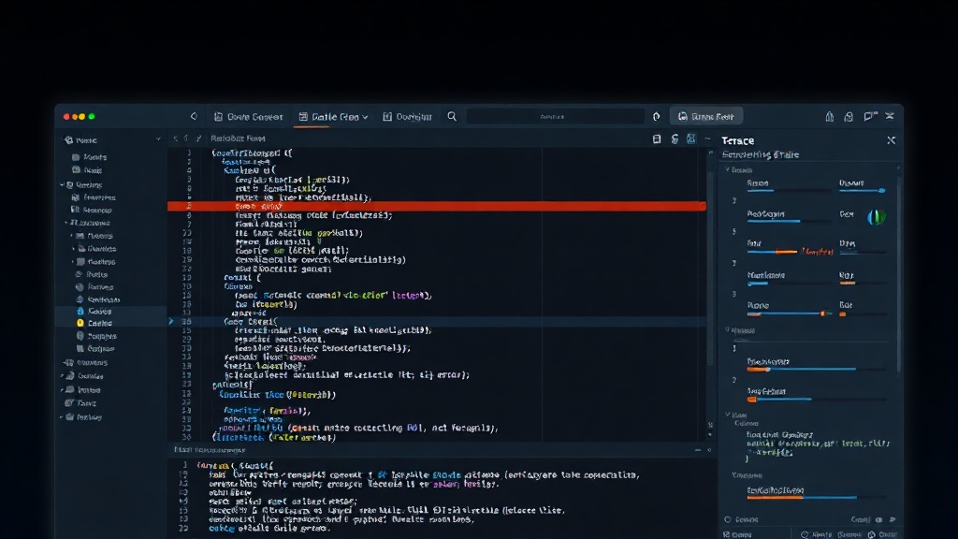Click the rounded tag icon near the panel bottom right
The width and height of the screenshot is (958, 539).
pos(878,519)
